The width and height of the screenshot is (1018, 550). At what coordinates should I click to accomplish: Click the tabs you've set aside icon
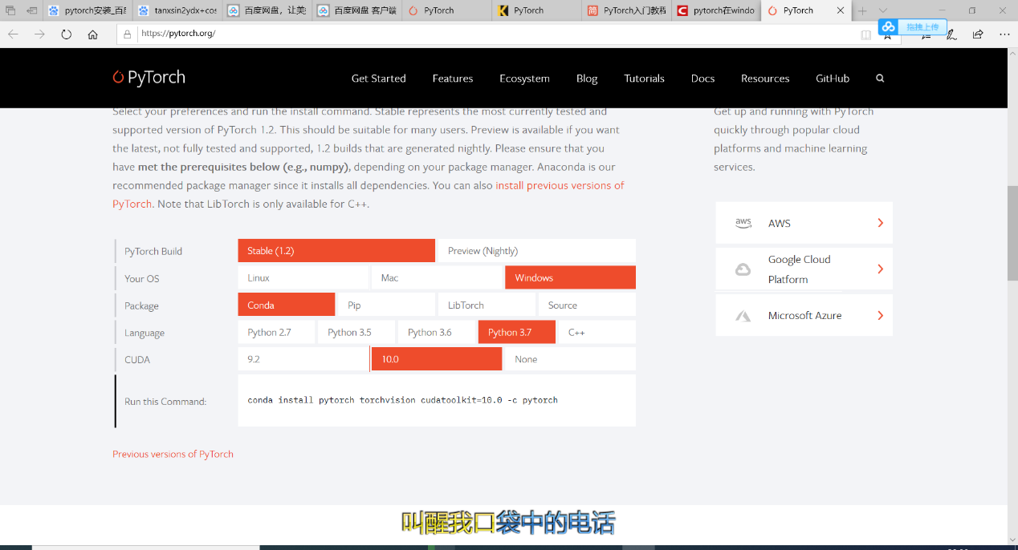pyautogui.click(x=10, y=10)
